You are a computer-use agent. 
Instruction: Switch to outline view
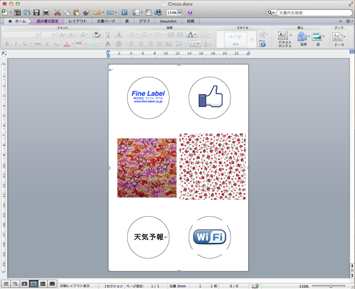15,284
